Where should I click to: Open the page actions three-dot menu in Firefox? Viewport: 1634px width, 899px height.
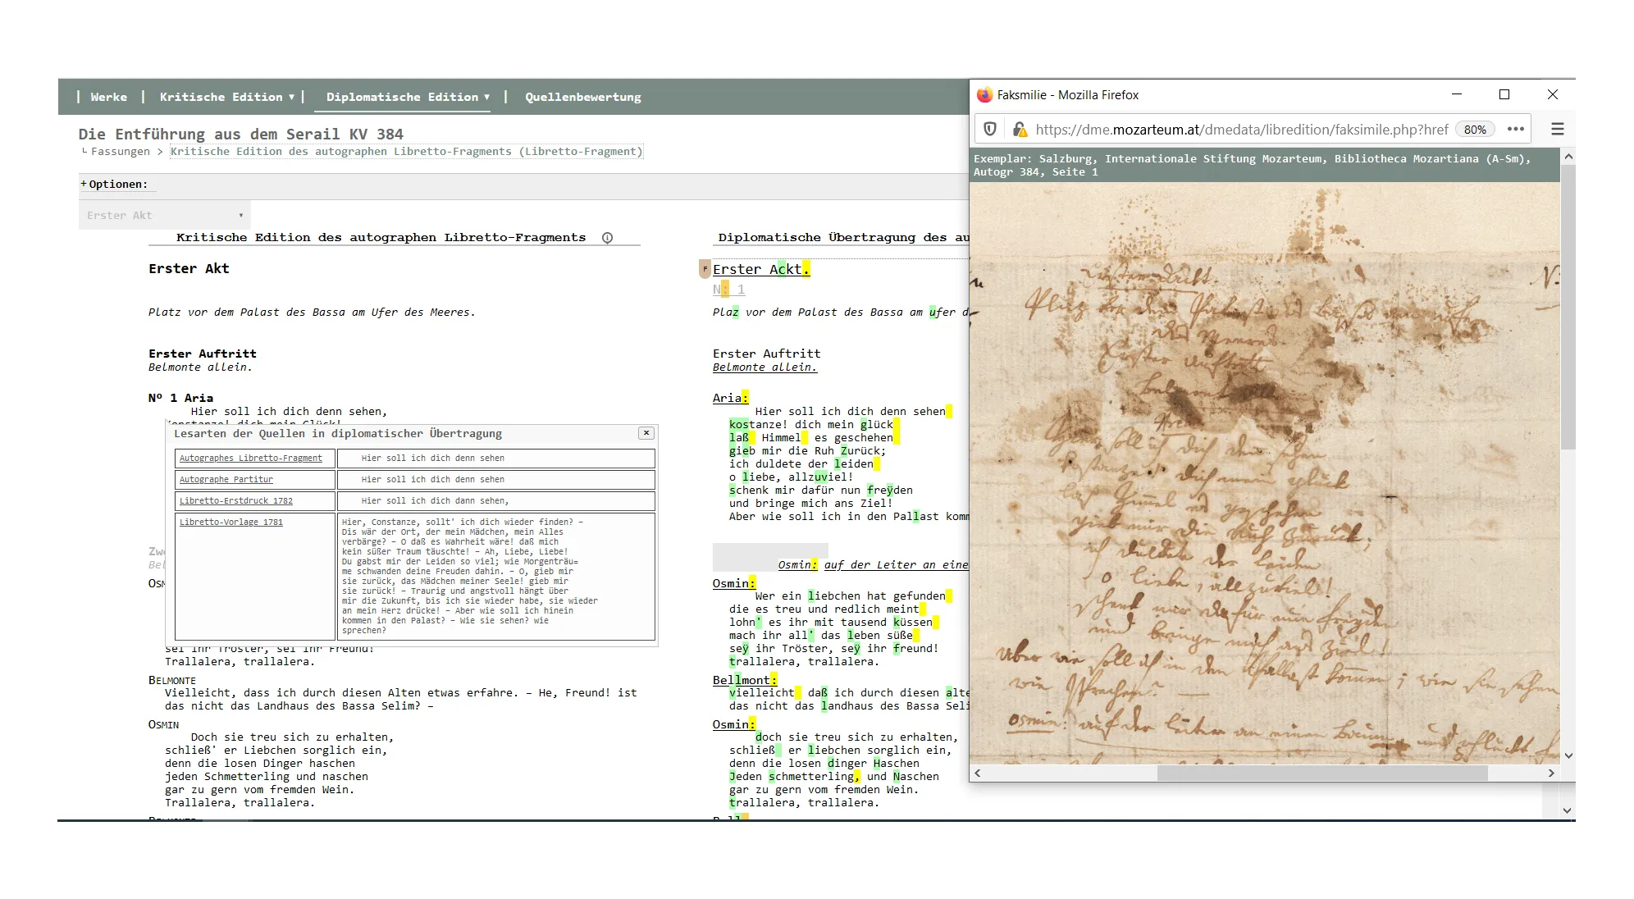[x=1515, y=129]
